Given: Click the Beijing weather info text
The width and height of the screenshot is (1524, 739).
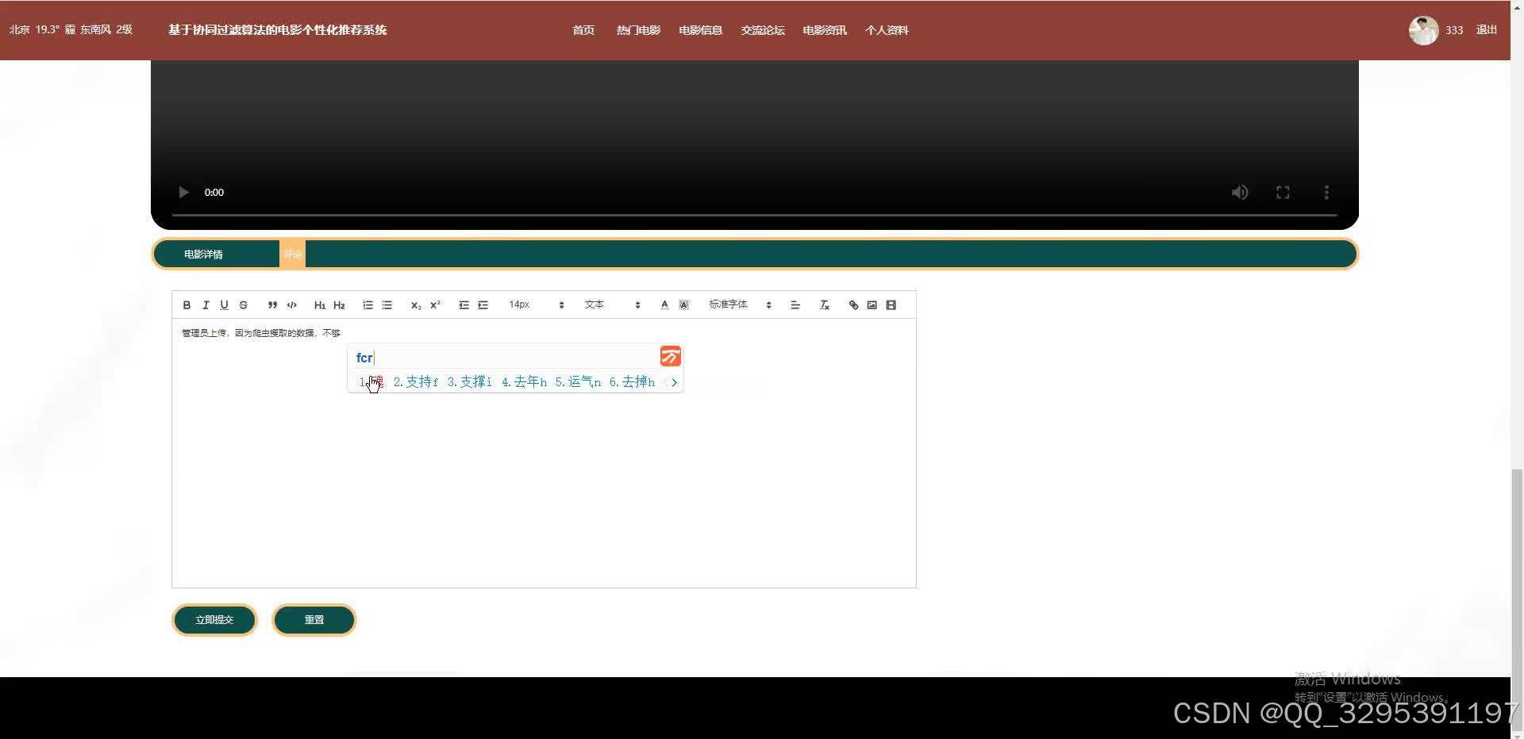Looking at the screenshot, I should point(71,30).
